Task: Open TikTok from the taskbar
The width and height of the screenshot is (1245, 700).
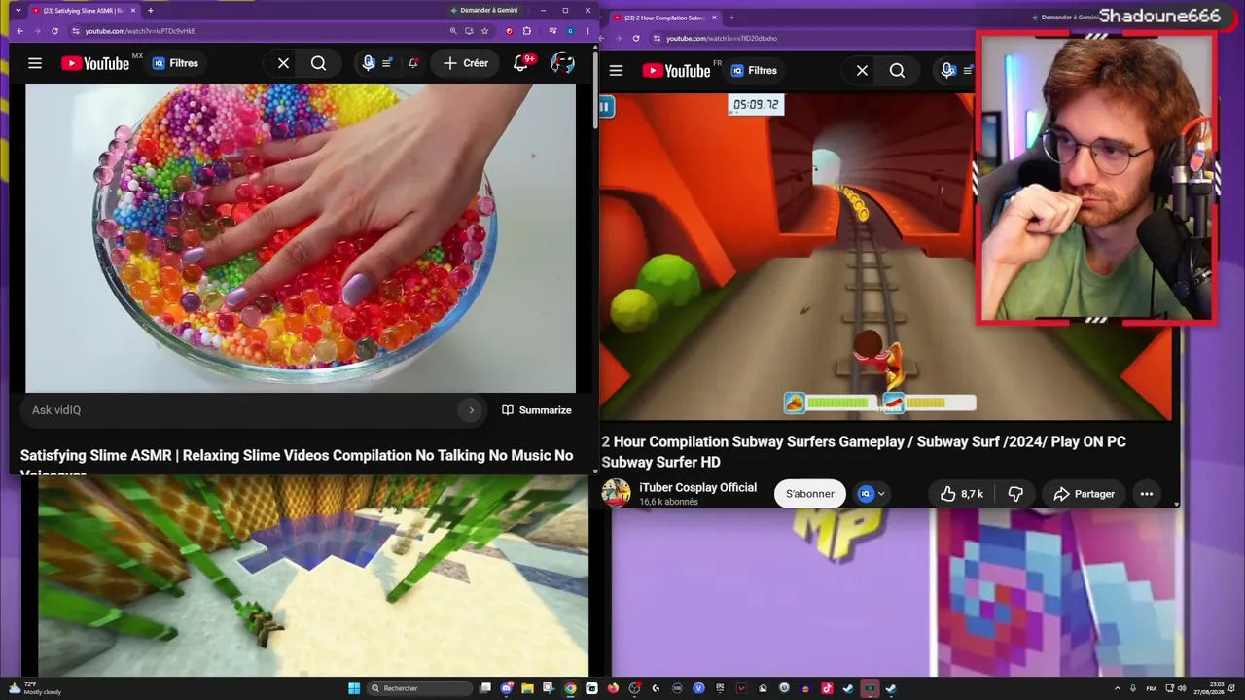Action: [827, 688]
